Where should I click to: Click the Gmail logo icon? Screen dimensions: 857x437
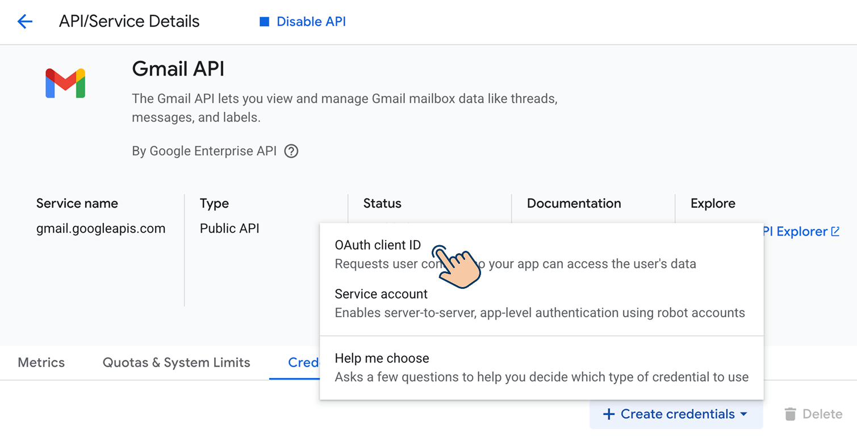(65, 83)
